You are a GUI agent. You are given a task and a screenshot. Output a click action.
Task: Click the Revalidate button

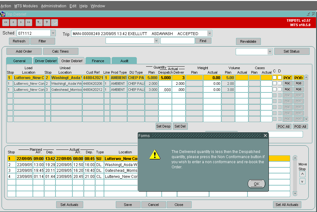248,41
